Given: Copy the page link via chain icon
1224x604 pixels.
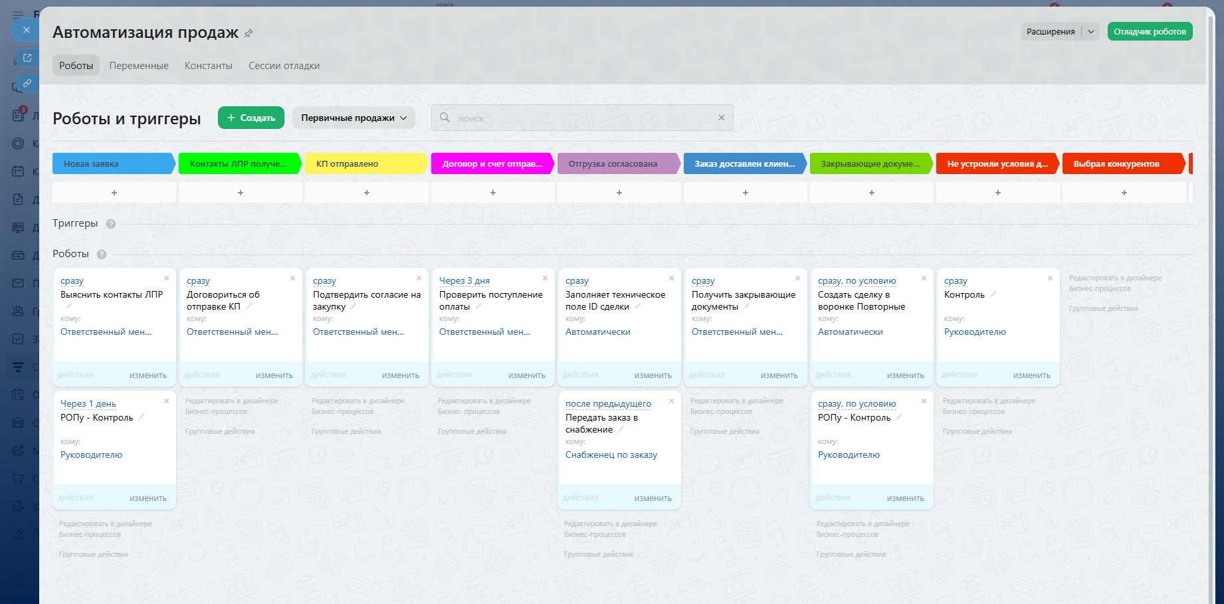Looking at the screenshot, I should point(27,83).
